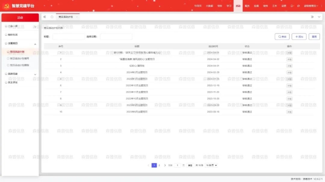Open details for 2023年9月主题党日 row
The width and height of the screenshot is (325, 182).
point(289,105)
